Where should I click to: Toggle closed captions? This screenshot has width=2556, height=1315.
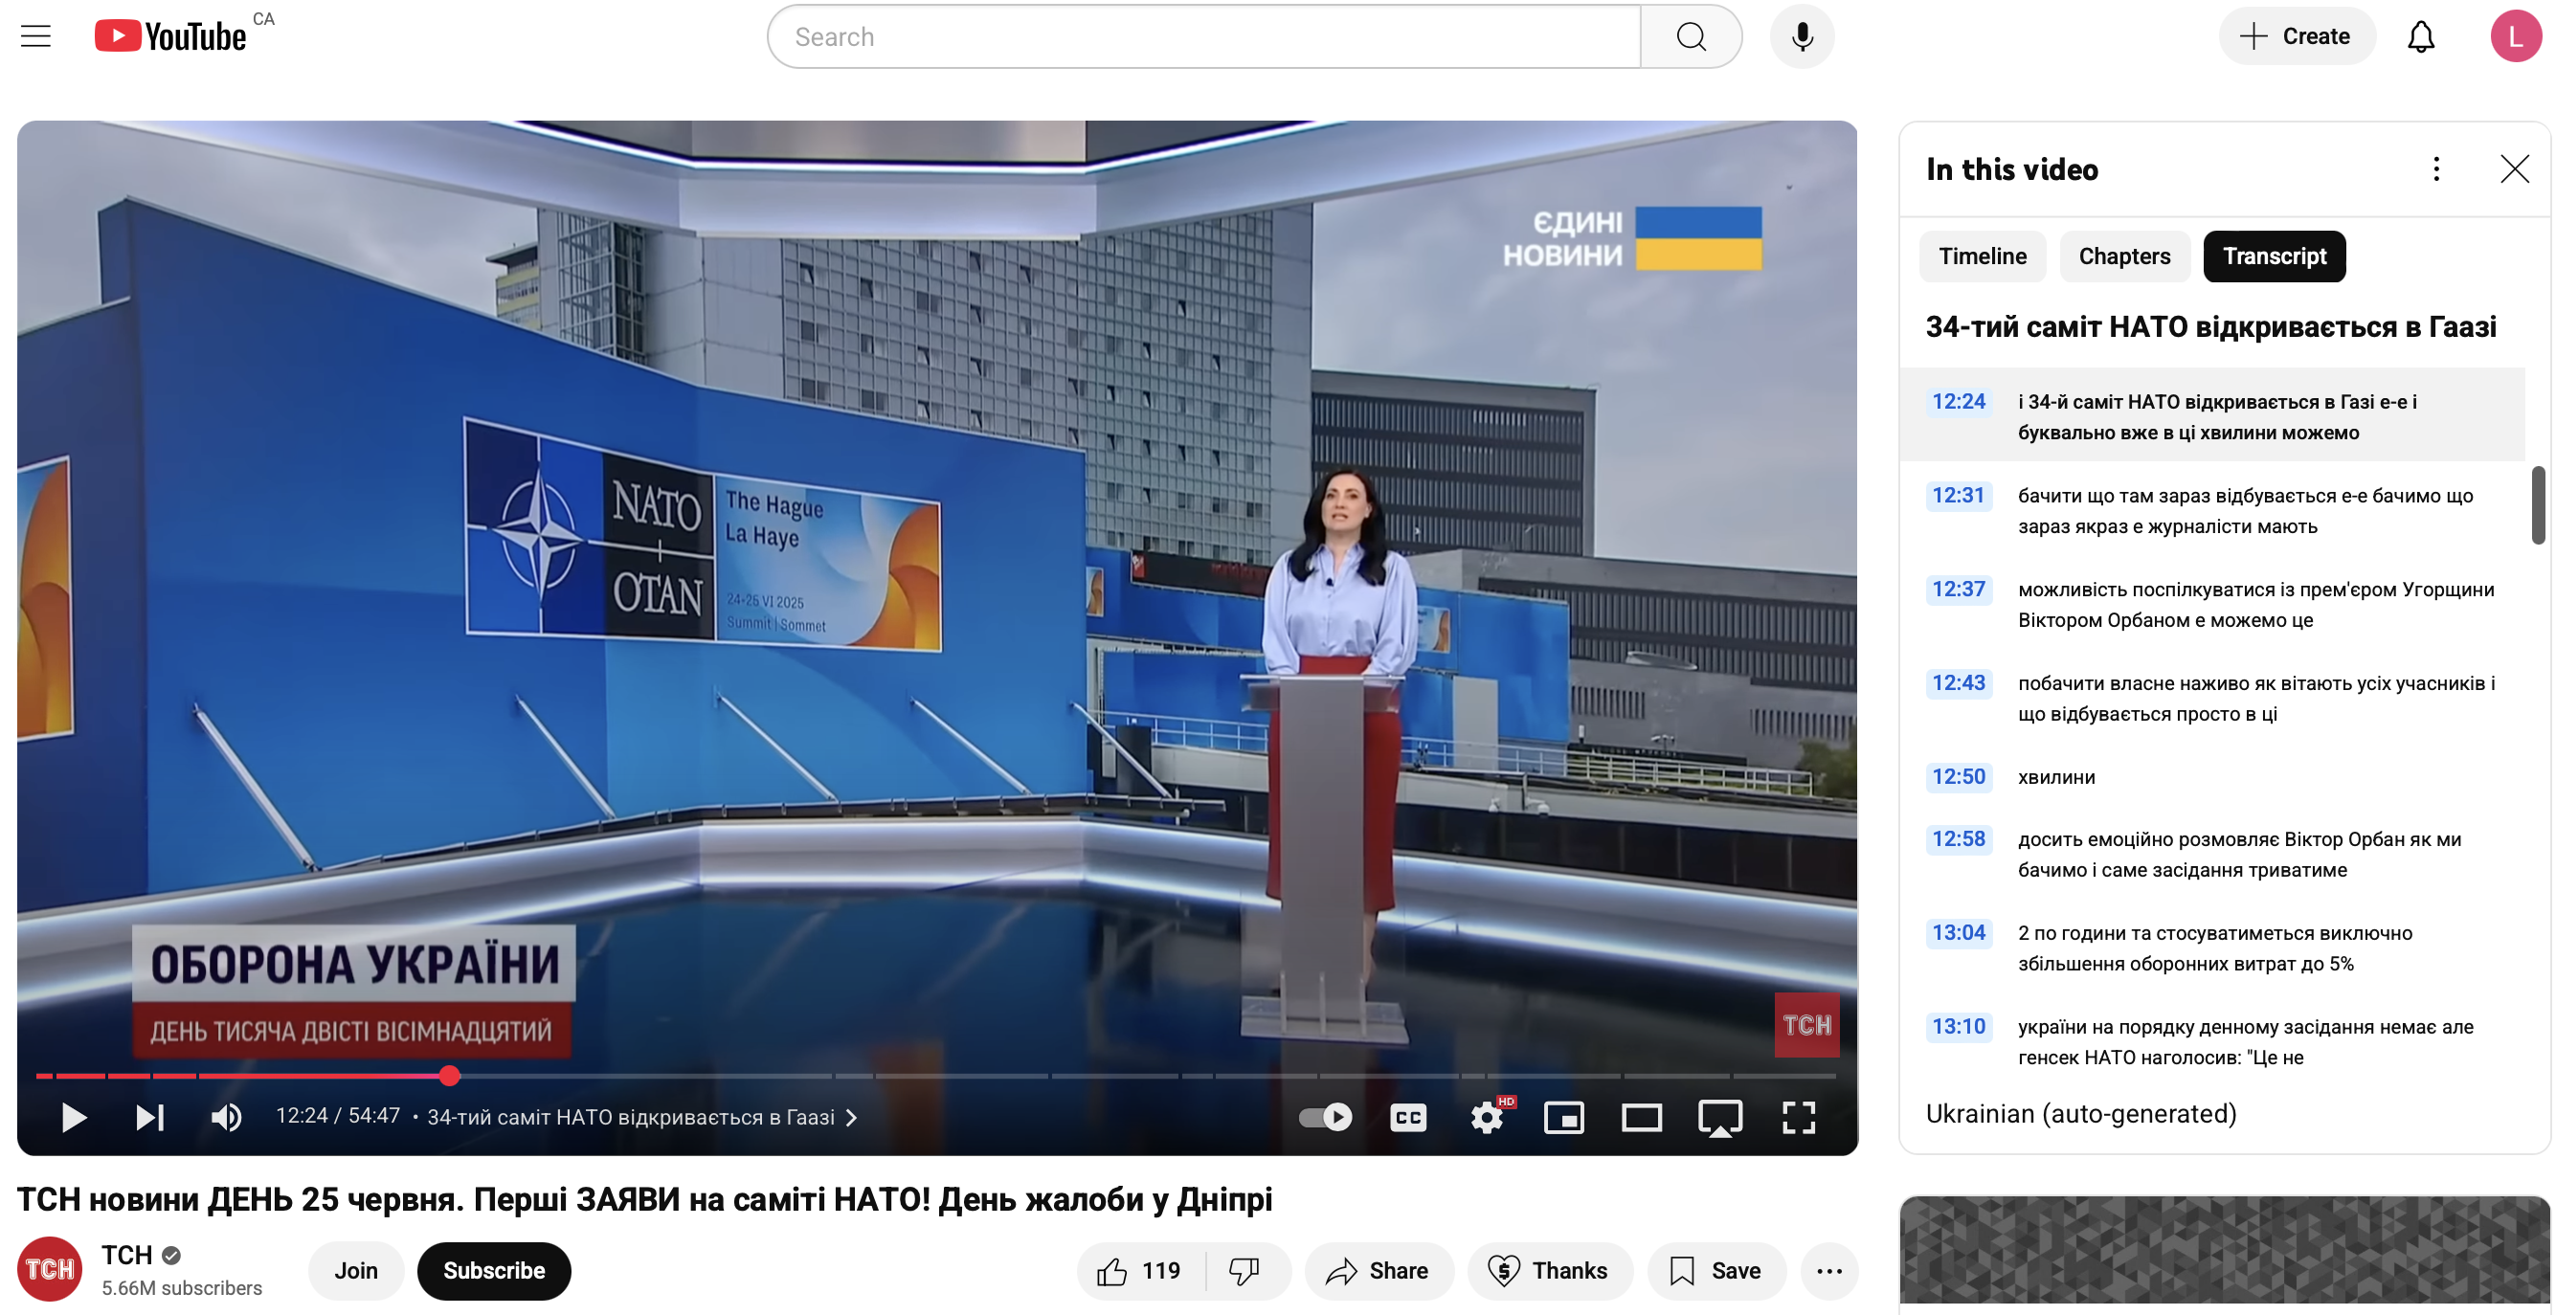(1408, 1118)
